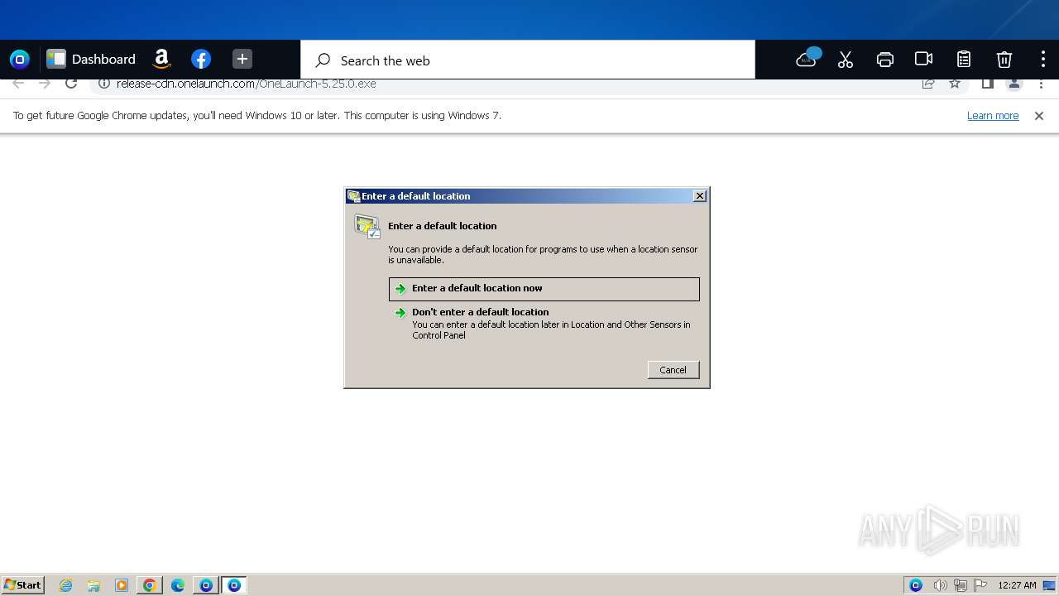The image size is (1059, 596).
Task: Click the 12:27 AM clock
Action: 1017,585
